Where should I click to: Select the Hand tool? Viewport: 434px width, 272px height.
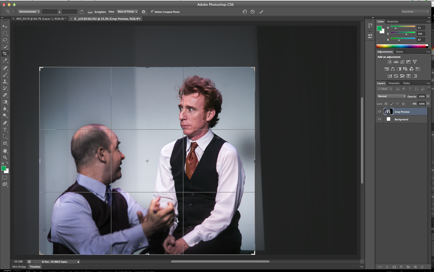point(5,151)
